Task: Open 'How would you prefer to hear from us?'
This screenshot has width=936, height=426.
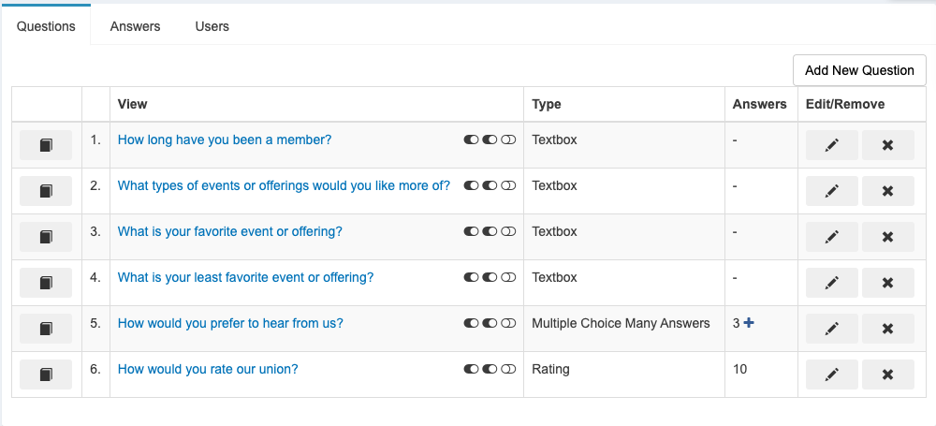Action: coord(230,323)
